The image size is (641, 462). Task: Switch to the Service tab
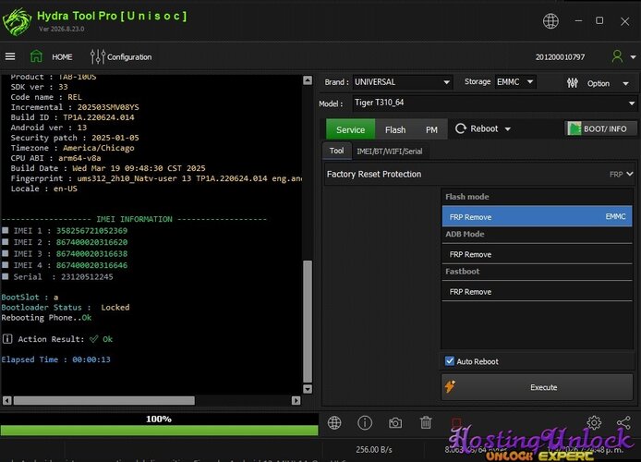click(x=350, y=129)
